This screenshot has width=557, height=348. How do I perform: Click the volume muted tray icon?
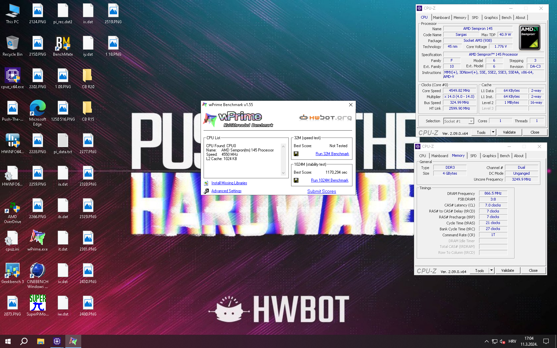click(502, 341)
